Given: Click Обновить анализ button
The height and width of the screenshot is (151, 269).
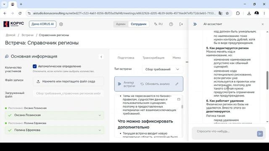Looking at the screenshot, I should (x=155, y=84).
